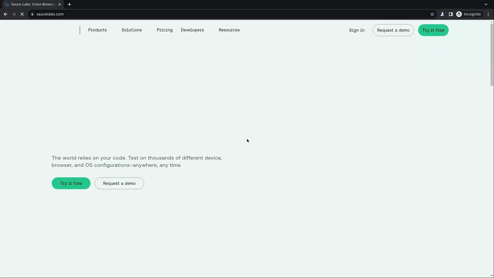
Task: Click the new tab plus icon
Action: coord(69,4)
